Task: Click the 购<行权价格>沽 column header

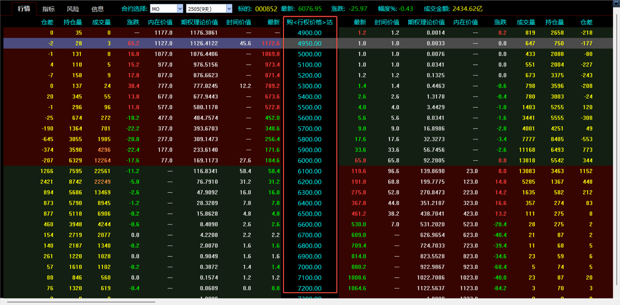Action: click(310, 22)
